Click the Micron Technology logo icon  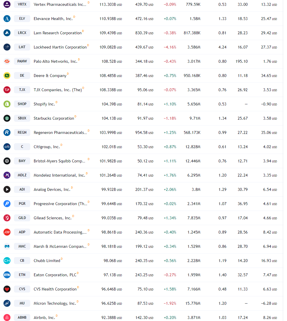(x=7, y=303)
